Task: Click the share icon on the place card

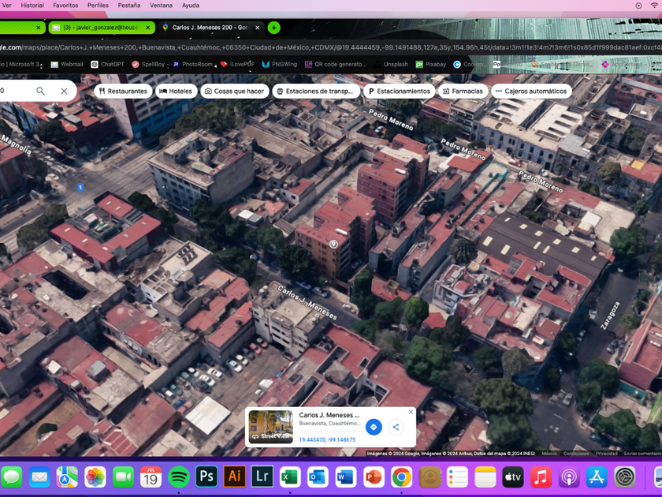Action: click(x=396, y=427)
